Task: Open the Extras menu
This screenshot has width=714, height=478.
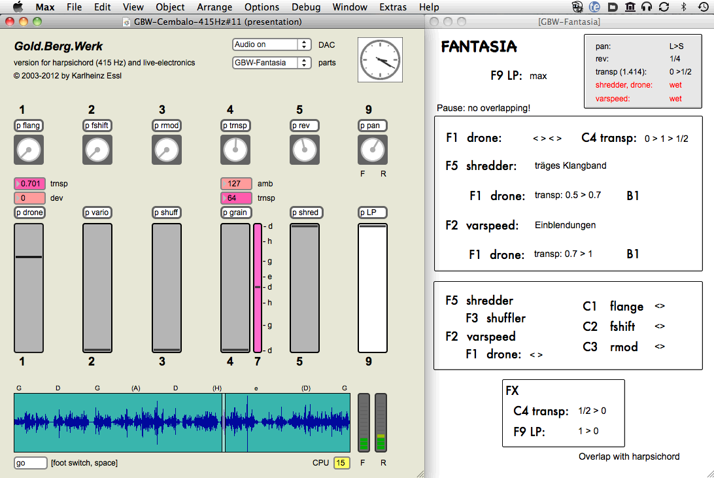Action: point(393,7)
